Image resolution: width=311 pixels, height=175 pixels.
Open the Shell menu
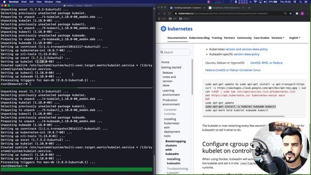point(24,2)
